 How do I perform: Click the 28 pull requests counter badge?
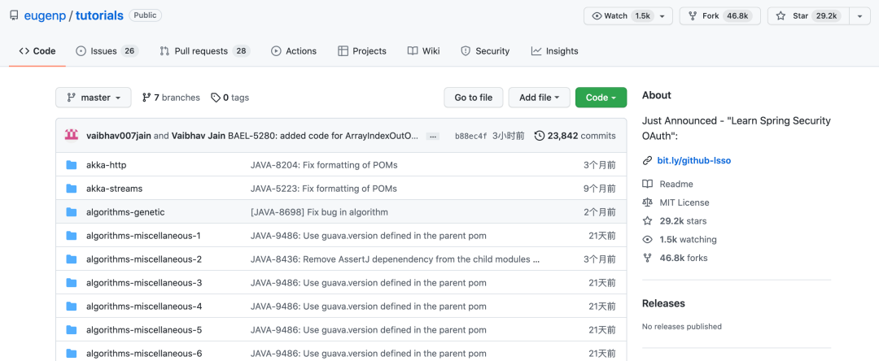click(241, 51)
